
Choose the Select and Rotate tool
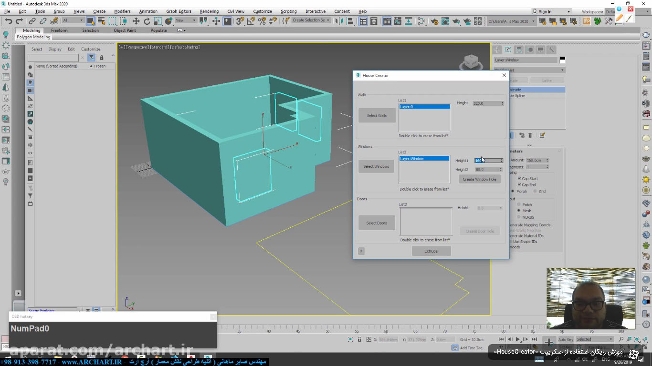[x=147, y=21]
